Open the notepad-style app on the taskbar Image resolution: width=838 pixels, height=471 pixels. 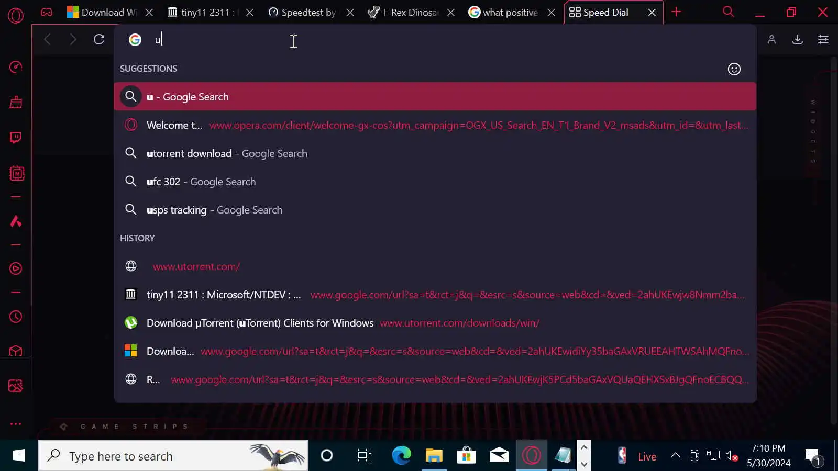[x=563, y=455]
